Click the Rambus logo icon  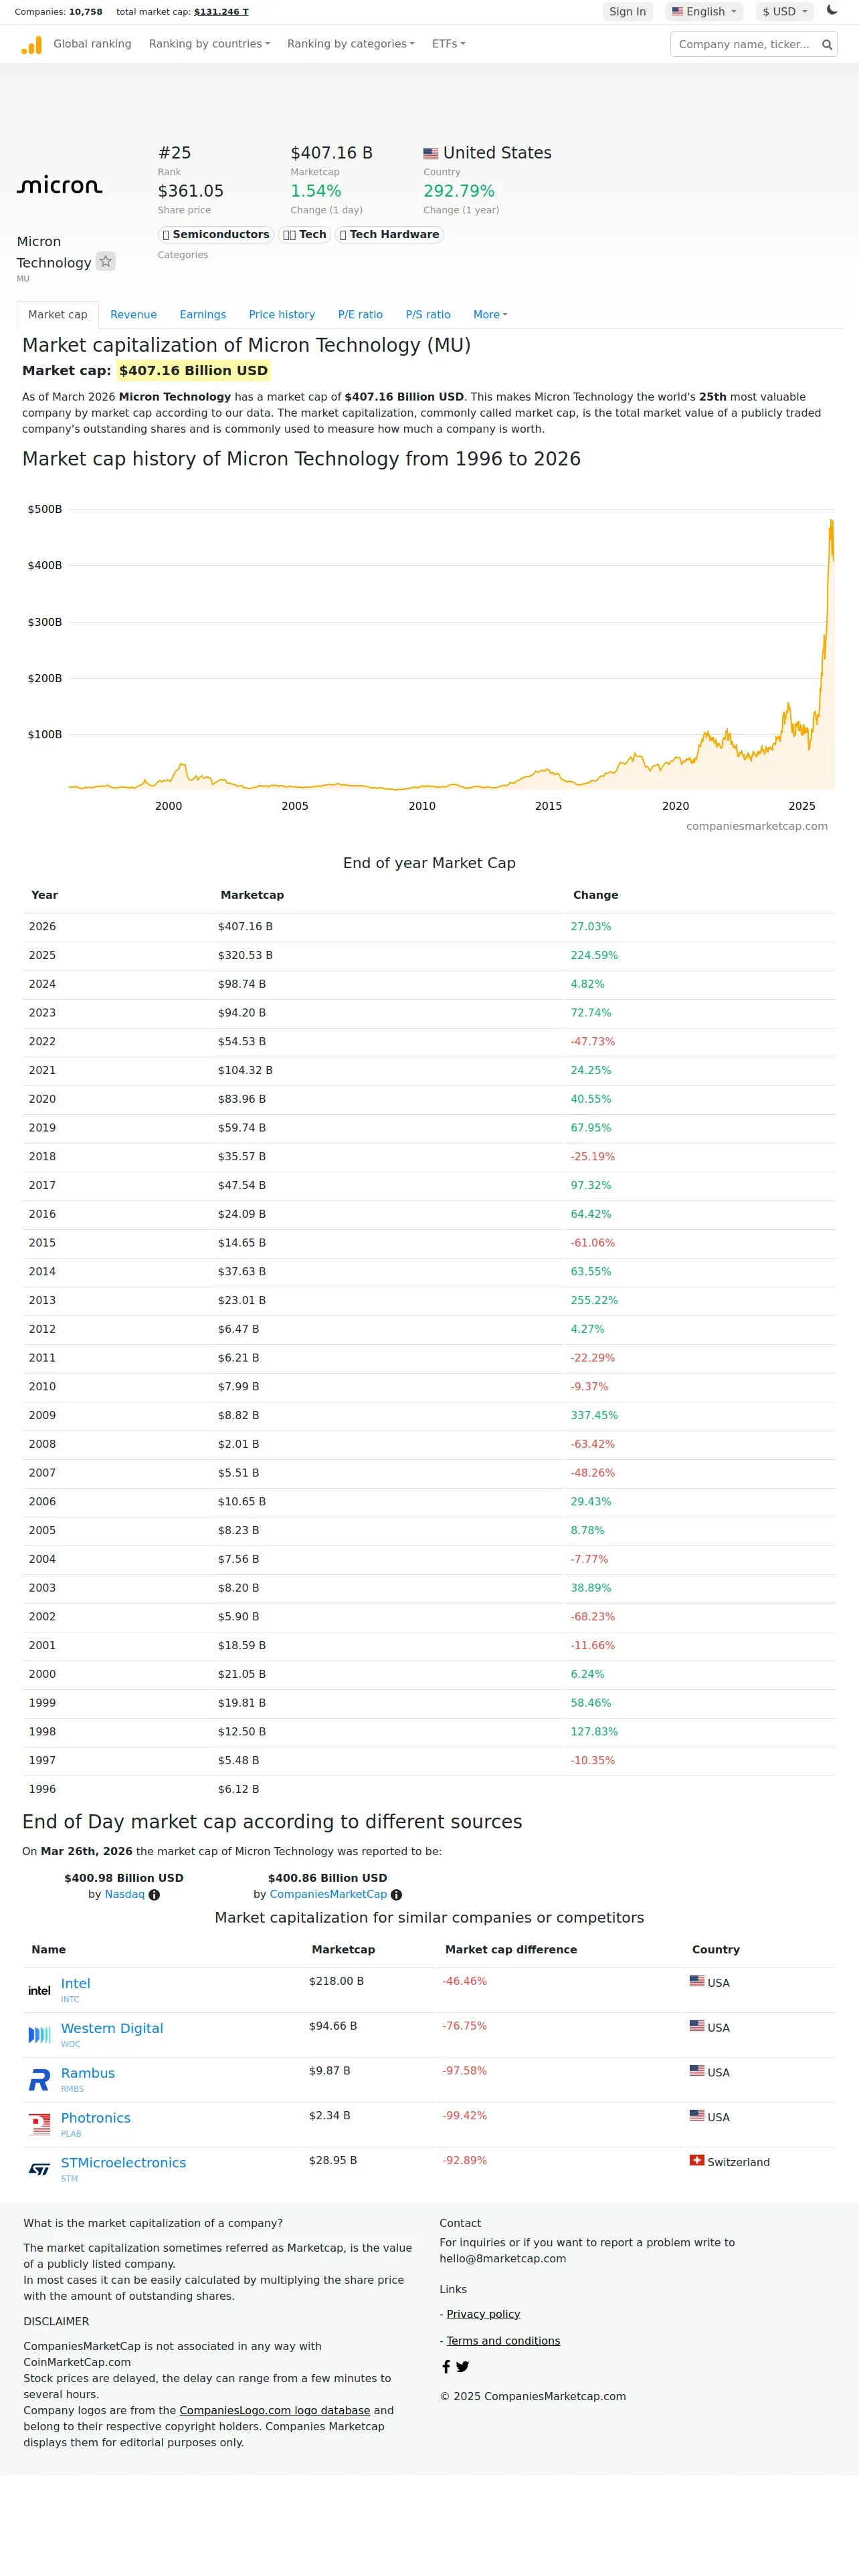39,2080
